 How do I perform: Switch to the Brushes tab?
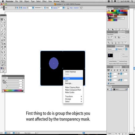pyautogui.click(x=116, y=9)
